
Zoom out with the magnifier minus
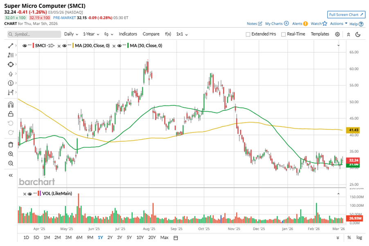click(11, 163)
